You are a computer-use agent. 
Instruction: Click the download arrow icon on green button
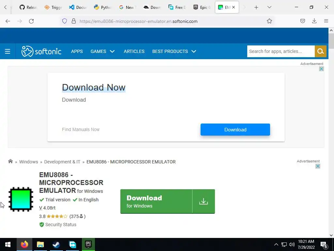pyautogui.click(x=204, y=201)
